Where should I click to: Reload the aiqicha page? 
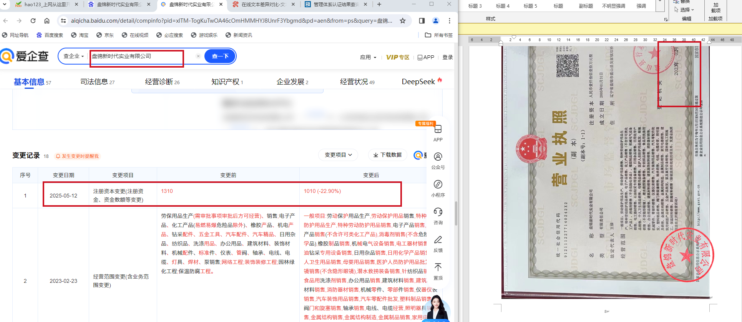tap(33, 21)
